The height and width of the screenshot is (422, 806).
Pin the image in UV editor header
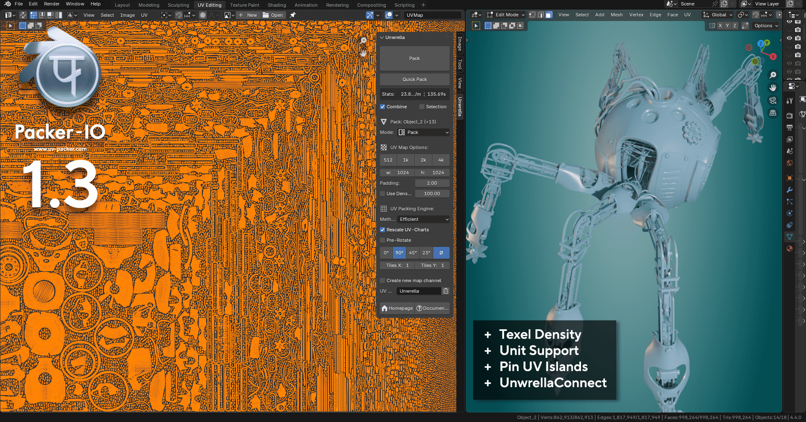click(x=293, y=15)
